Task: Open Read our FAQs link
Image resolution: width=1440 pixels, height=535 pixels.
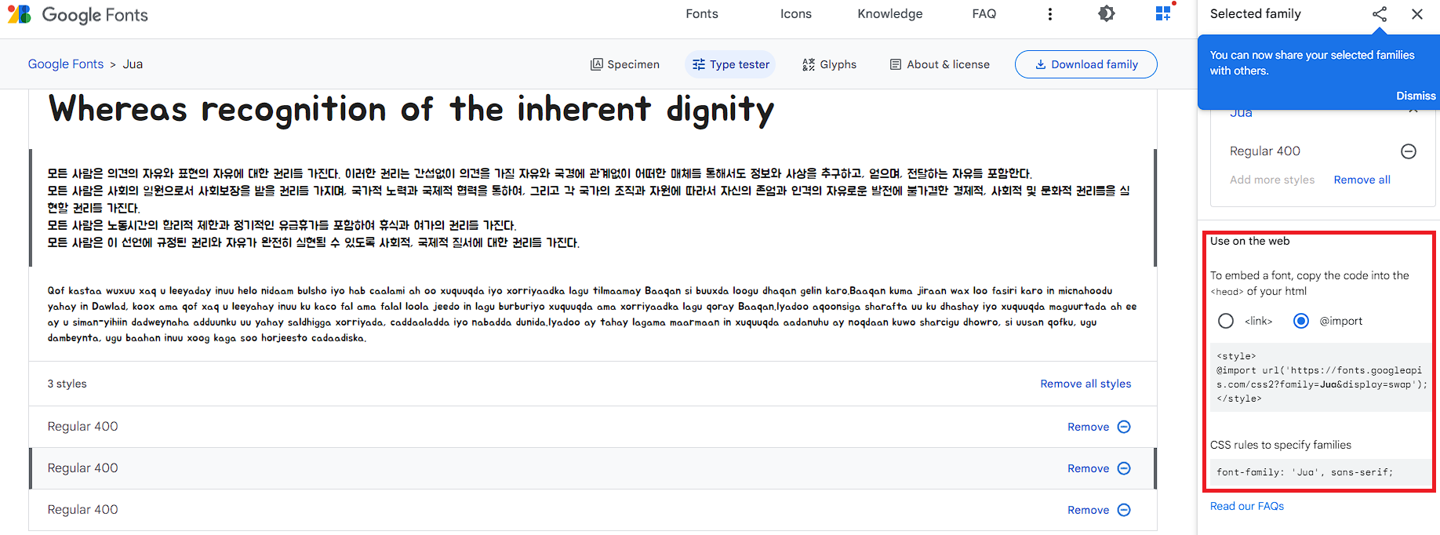Action: click(x=1246, y=506)
